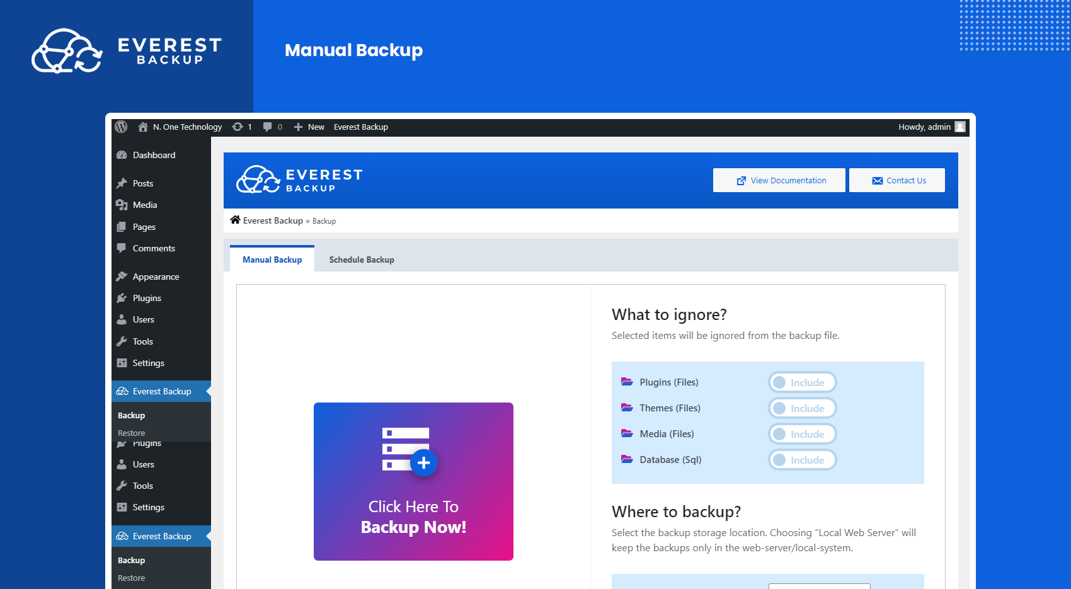Click the Everest Backup breadcrumb link
The width and height of the screenshot is (1071, 589).
[x=273, y=220]
